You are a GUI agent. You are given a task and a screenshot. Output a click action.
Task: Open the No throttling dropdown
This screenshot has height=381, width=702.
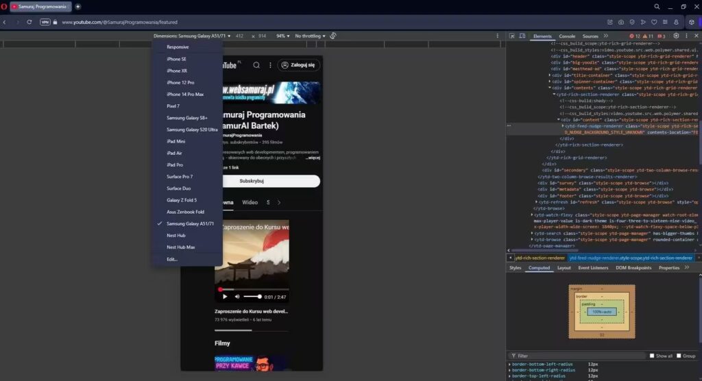point(311,36)
